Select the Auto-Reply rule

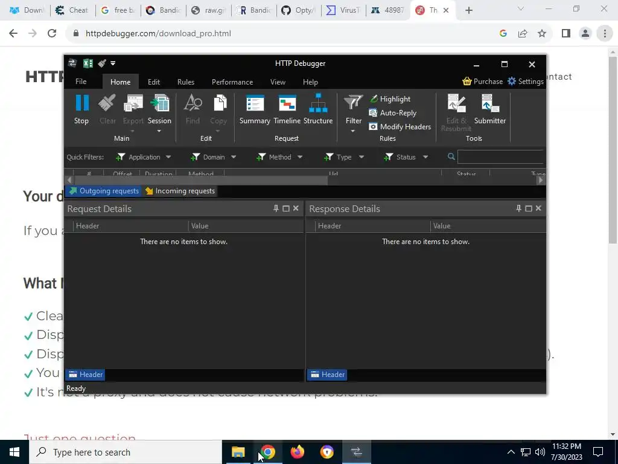(392, 113)
